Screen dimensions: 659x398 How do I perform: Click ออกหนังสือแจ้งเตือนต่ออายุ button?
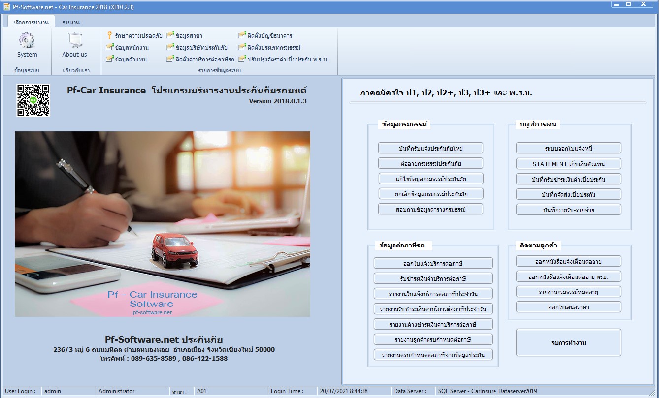click(568, 261)
